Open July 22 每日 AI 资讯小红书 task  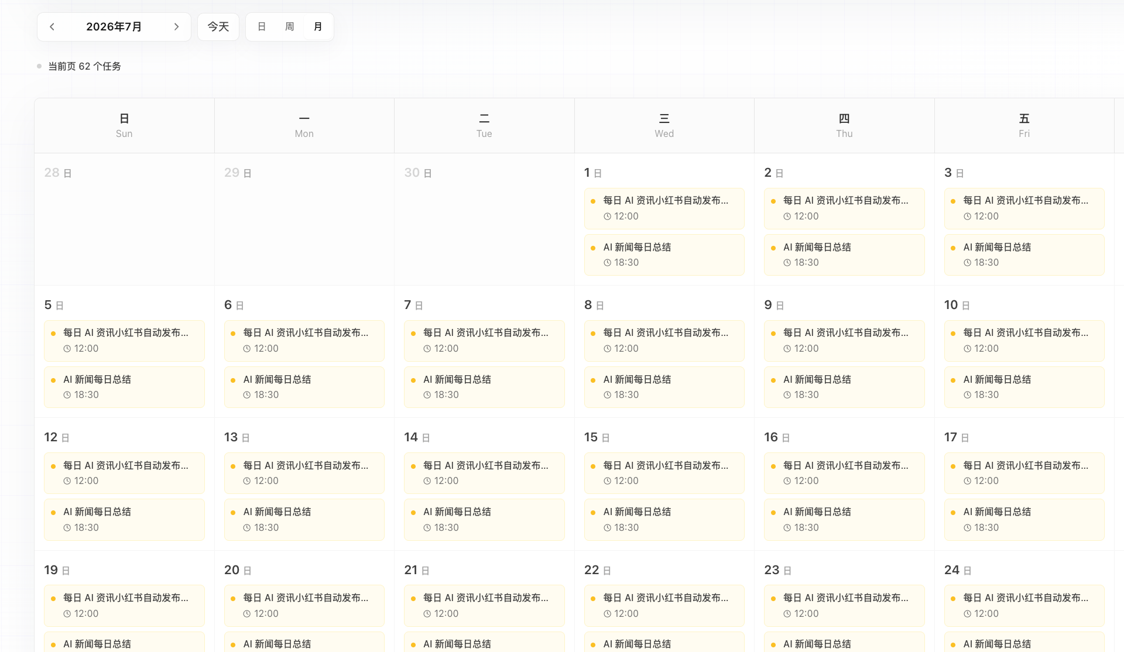664,606
